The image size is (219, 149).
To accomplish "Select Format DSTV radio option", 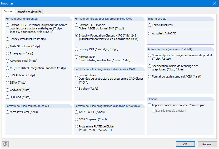I will tap(8, 25).
